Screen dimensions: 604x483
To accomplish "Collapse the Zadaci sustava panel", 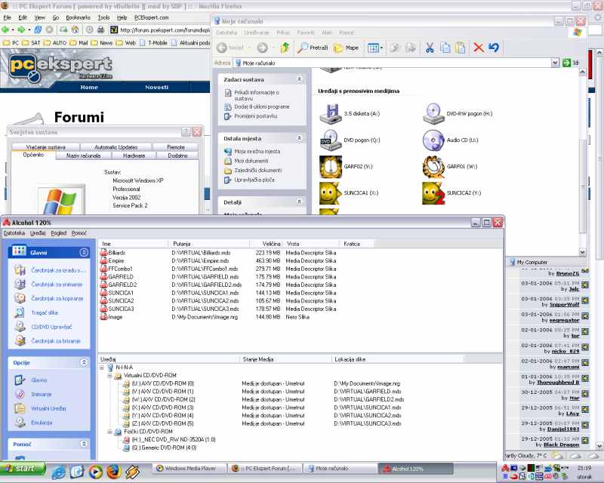I will [x=300, y=78].
